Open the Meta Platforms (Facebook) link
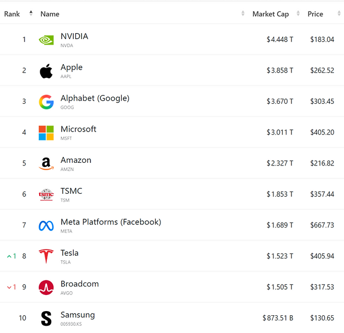The height and width of the screenshot is (333, 344). (110, 222)
